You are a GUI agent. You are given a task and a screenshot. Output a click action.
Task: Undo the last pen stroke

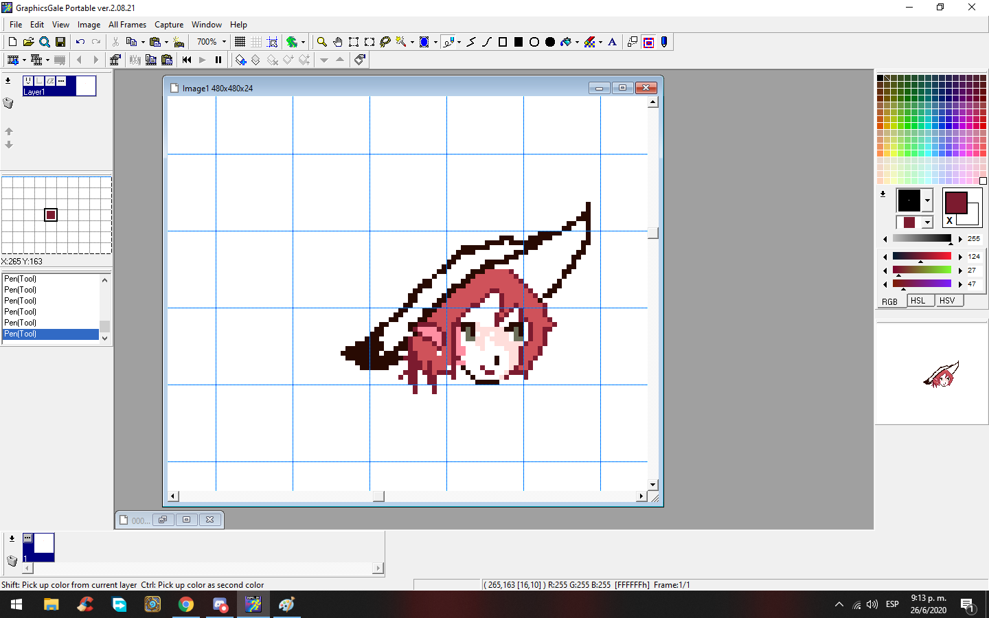pos(80,42)
